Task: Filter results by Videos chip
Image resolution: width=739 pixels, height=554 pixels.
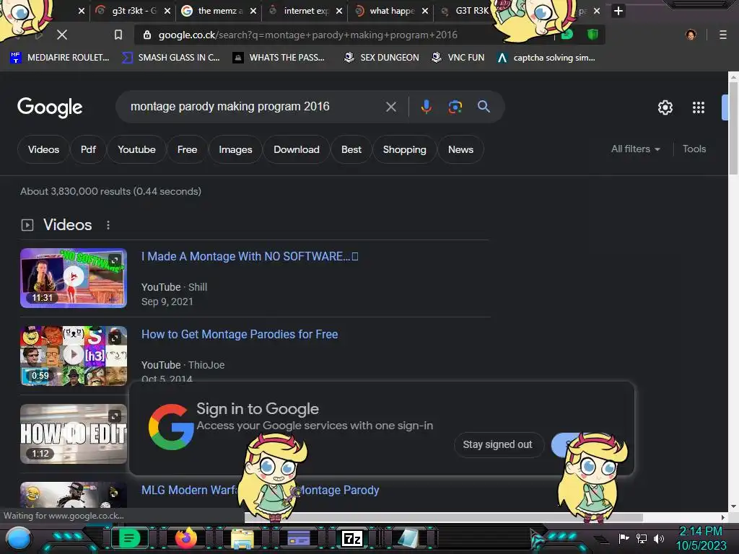Action: 43,149
